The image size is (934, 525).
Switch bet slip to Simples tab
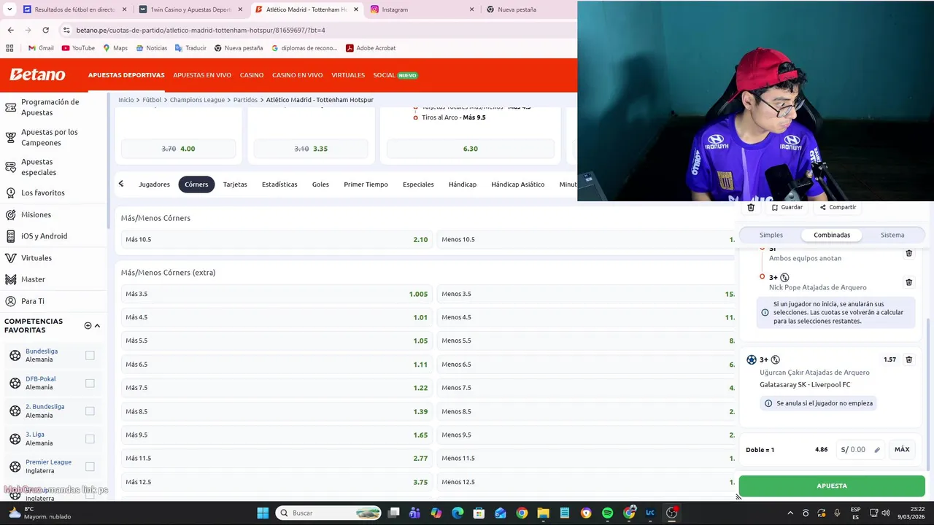(x=771, y=235)
